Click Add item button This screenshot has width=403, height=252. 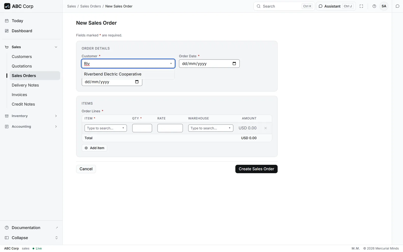[x=94, y=148]
